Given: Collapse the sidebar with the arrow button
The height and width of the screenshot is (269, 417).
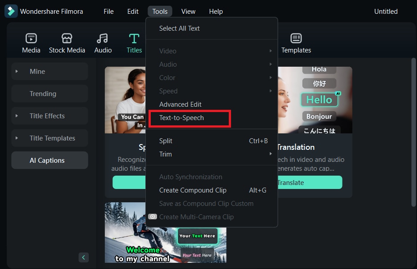Looking at the screenshot, I should (x=83, y=257).
